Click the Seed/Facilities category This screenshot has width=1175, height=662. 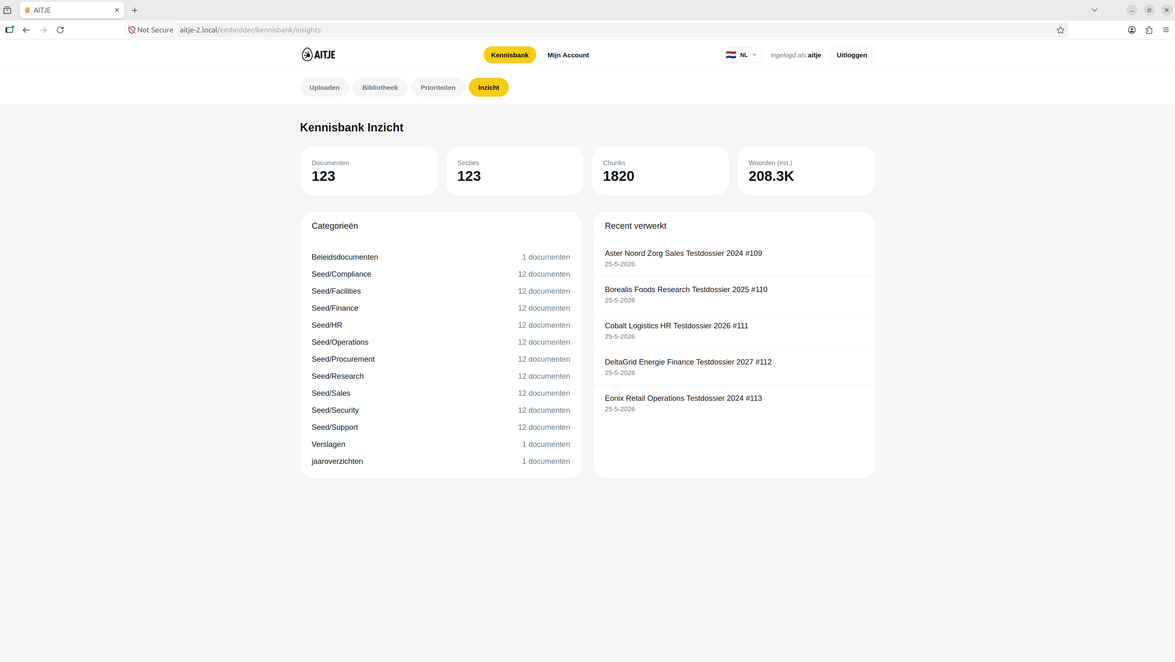point(441,291)
